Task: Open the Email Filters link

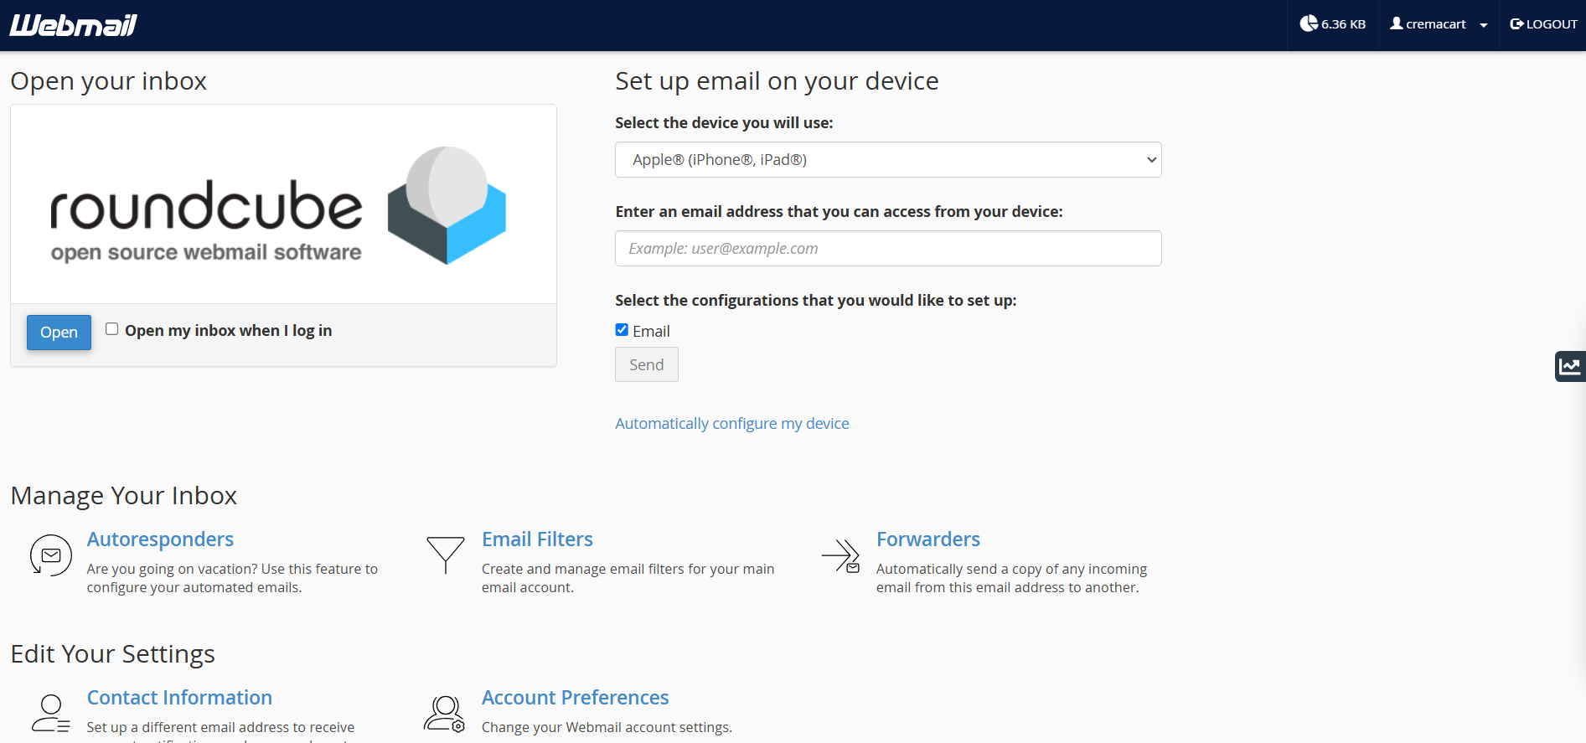Action: (537, 539)
